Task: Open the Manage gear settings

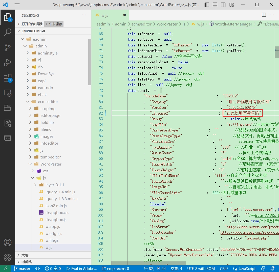Action: pos(8,257)
